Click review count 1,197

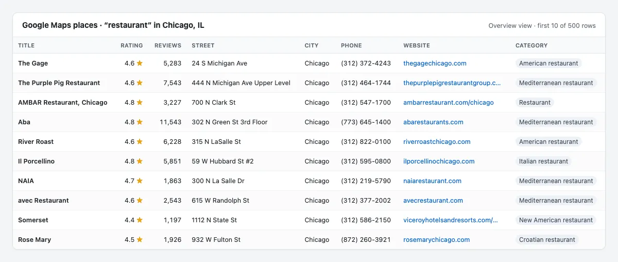pyautogui.click(x=173, y=220)
